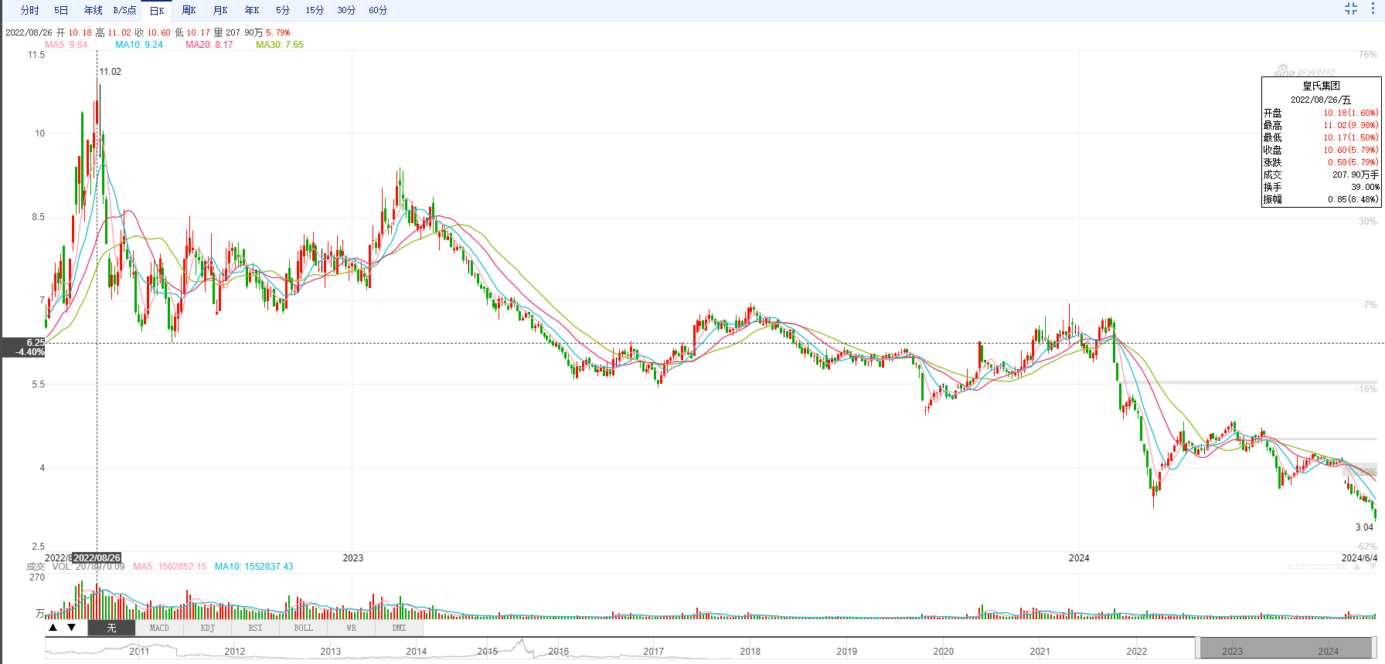Viewport: 1385px width, 664px height.
Task: Click the black down arrow beside indicators
Action: click(x=72, y=628)
